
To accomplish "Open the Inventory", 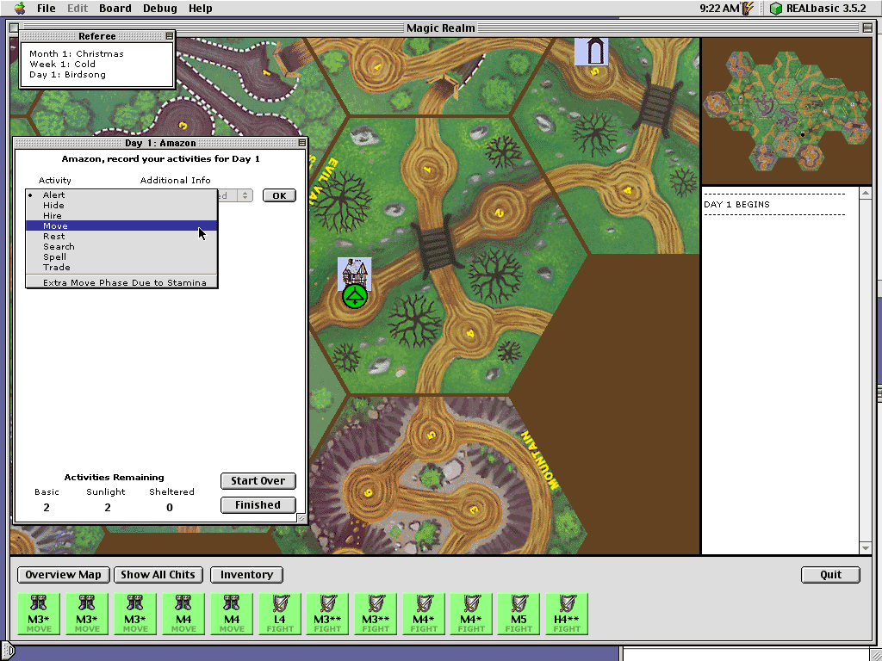I will [x=246, y=575].
